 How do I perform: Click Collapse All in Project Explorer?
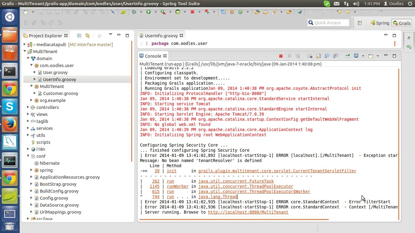[79, 35]
